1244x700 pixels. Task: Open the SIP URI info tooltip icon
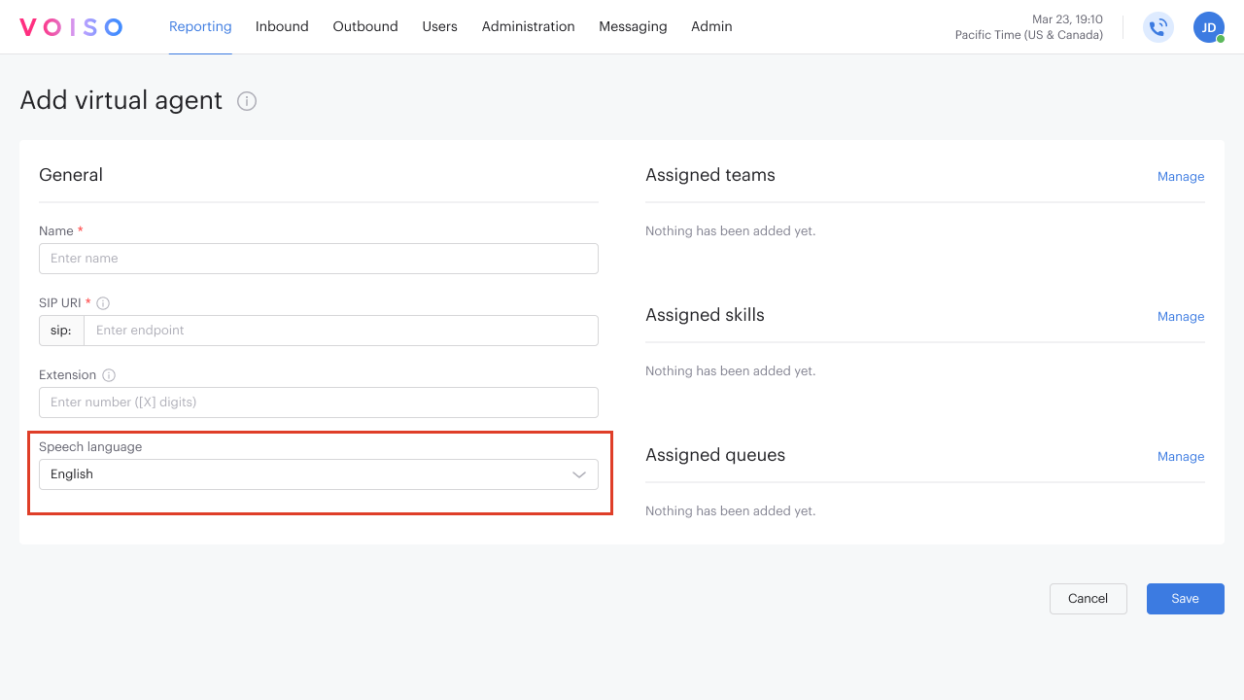click(104, 302)
